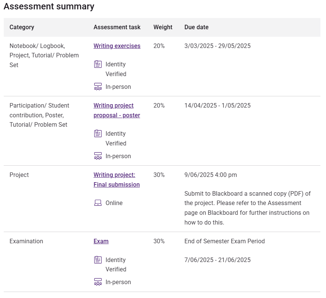The width and height of the screenshot is (326, 298).
Task: Click the Online laptop icon
Action: (x=98, y=203)
